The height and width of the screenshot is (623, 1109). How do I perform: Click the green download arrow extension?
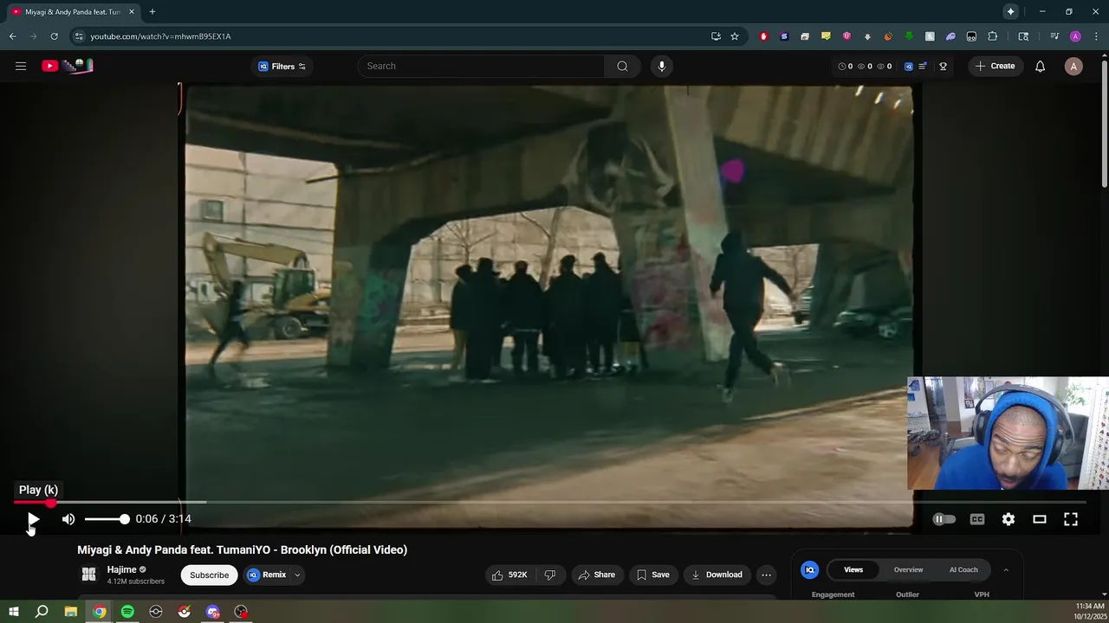point(909,36)
